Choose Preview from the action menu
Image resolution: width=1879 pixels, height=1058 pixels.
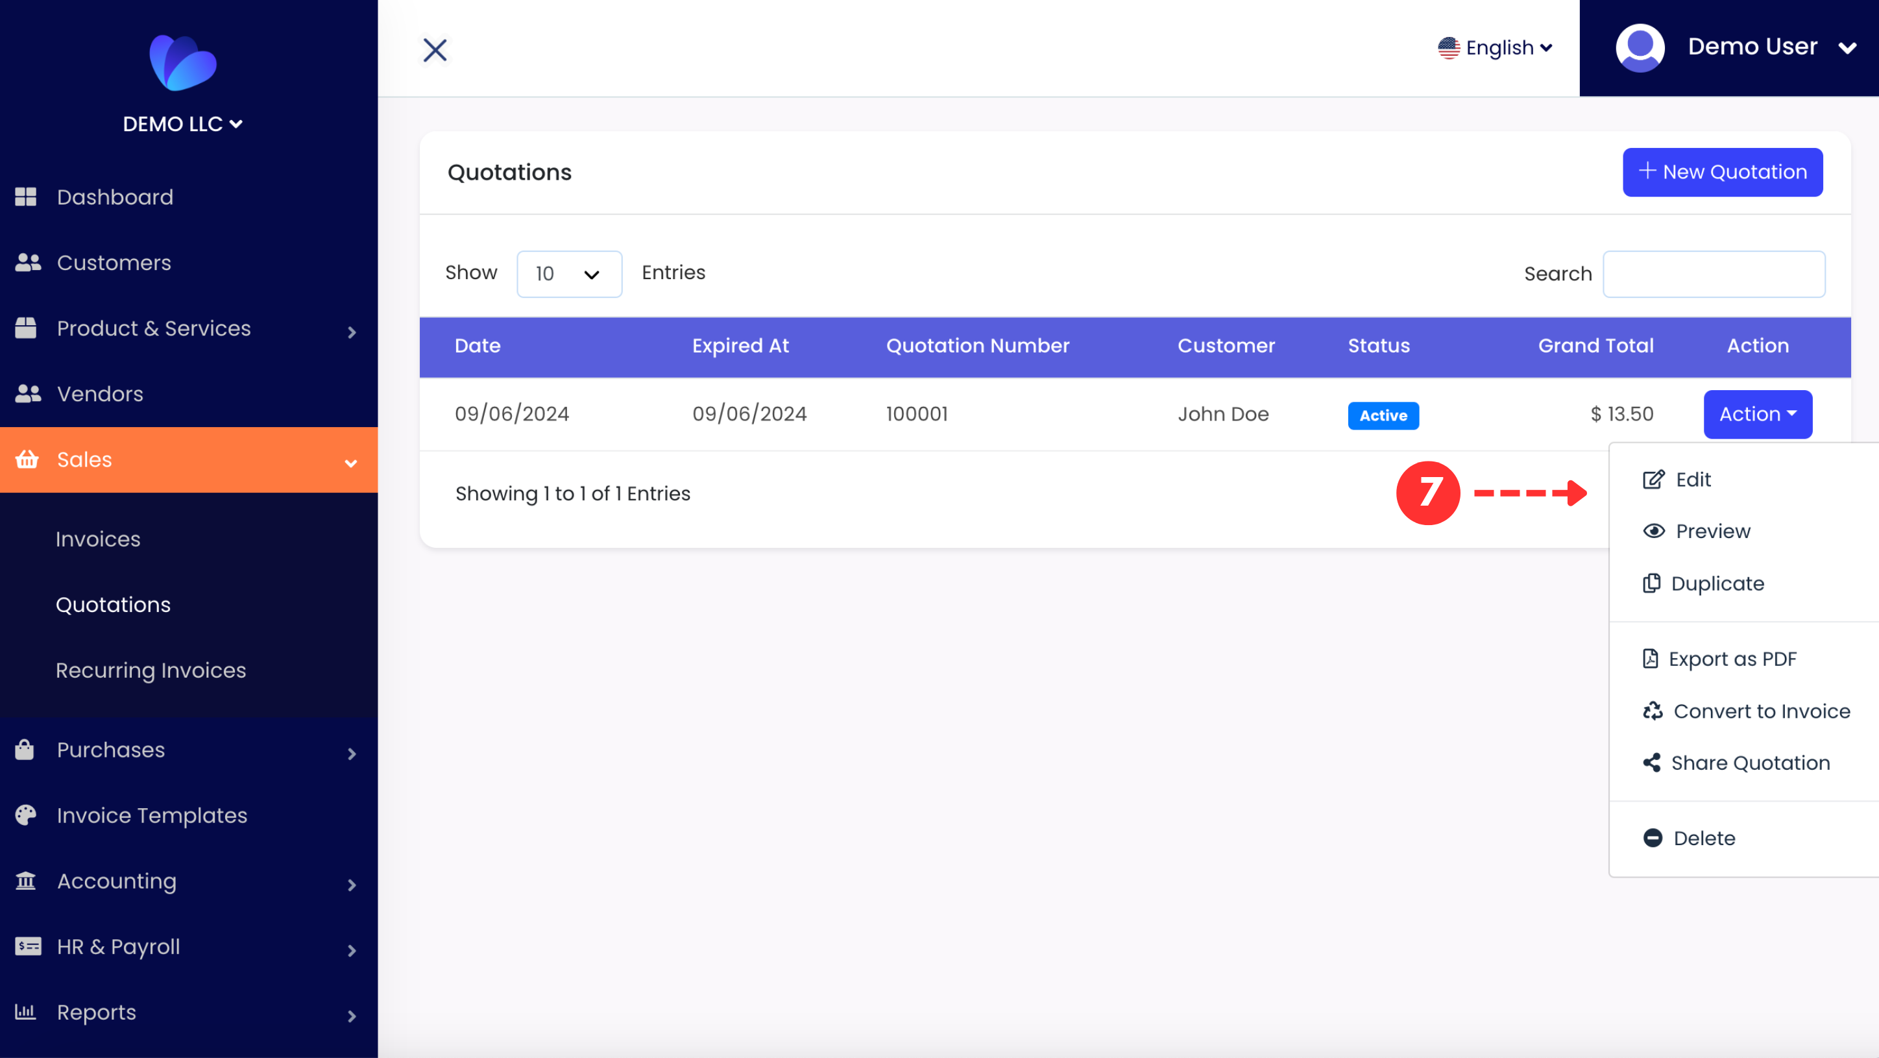click(1743, 531)
